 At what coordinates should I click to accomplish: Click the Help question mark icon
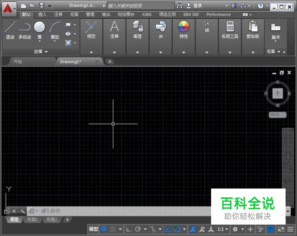click(260, 5)
